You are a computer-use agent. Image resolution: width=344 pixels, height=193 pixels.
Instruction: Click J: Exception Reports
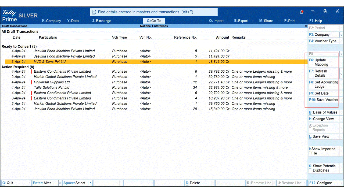324,127
